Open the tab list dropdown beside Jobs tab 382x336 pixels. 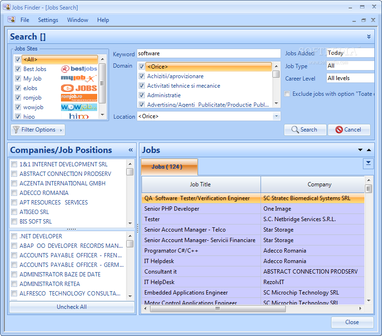[x=368, y=163]
